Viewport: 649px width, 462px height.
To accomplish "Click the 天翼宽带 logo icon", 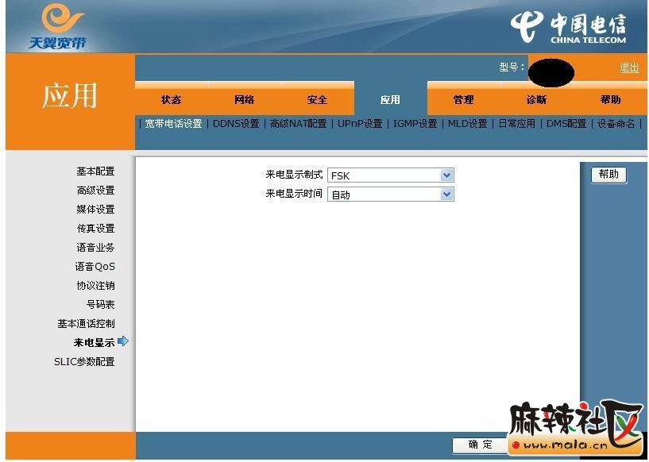I will [x=57, y=25].
